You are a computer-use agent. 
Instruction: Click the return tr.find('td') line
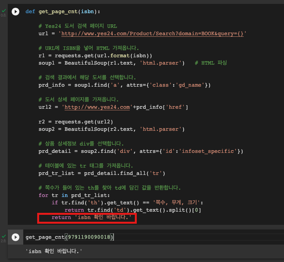(x=133, y=210)
